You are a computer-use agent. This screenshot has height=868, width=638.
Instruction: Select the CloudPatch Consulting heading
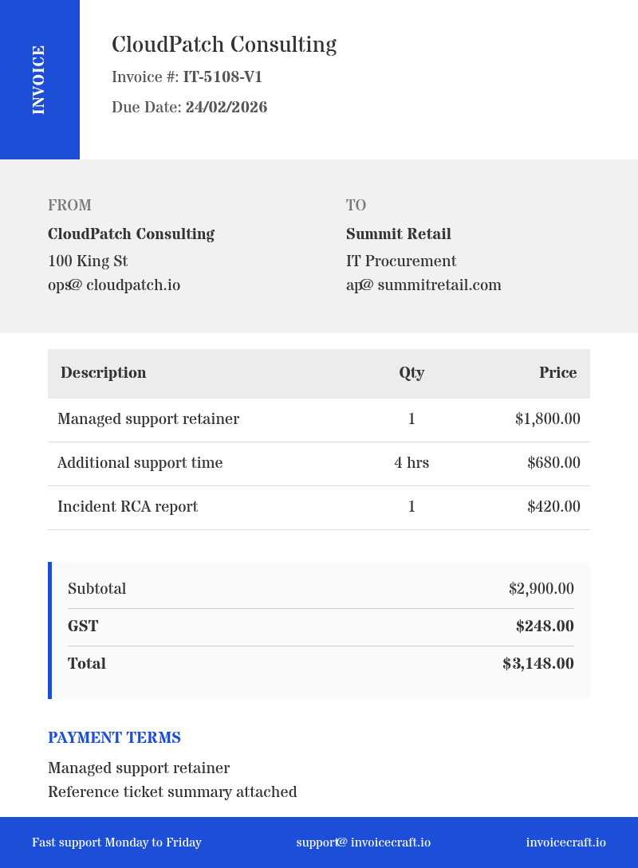click(224, 45)
